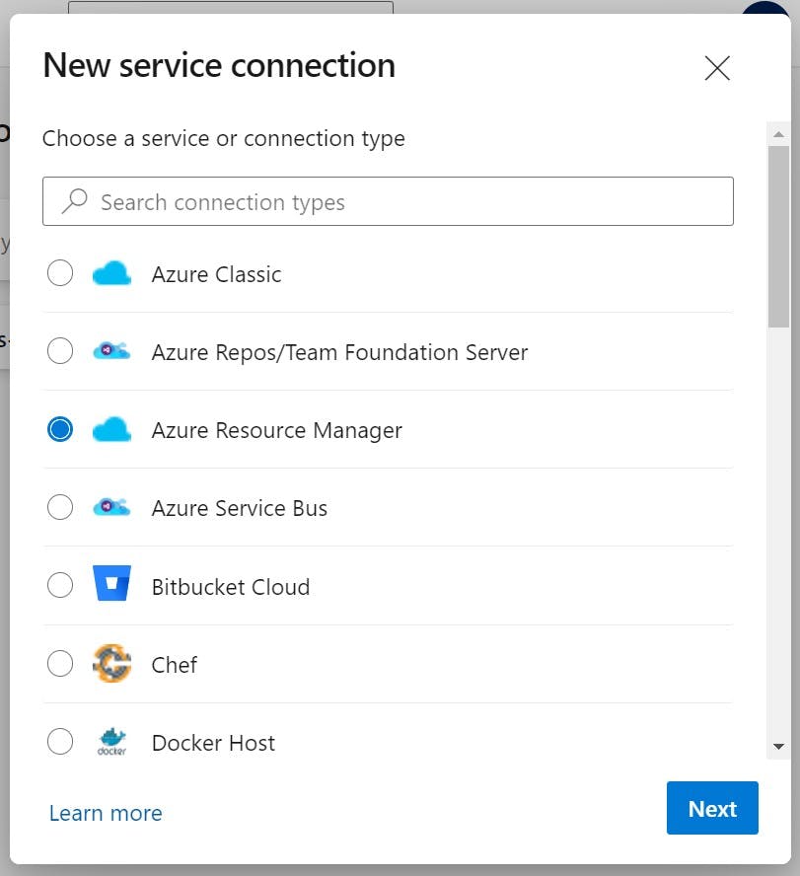
Task: Click the Chef logo icon
Action: coord(111,664)
